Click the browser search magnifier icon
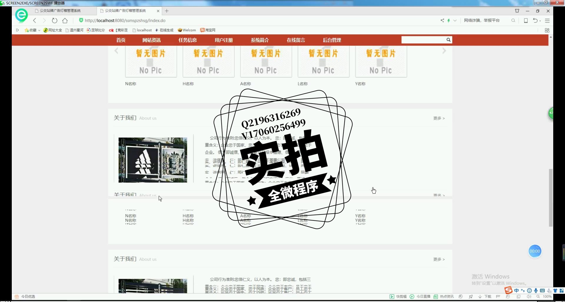This screenshot has height=302, width=565. 513,21
